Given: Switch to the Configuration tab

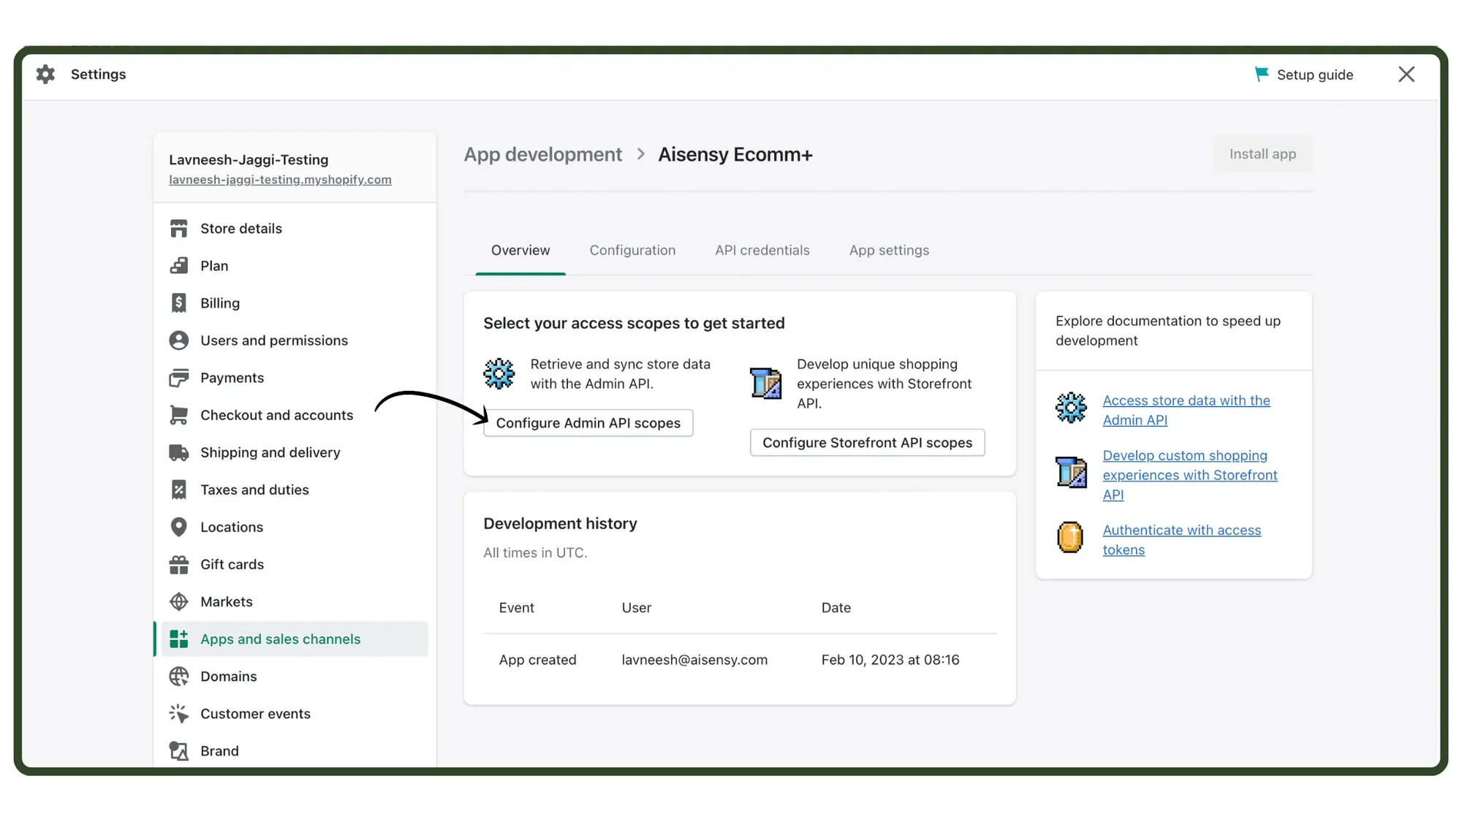Looking at the screenshot, I should pos(632,250).
